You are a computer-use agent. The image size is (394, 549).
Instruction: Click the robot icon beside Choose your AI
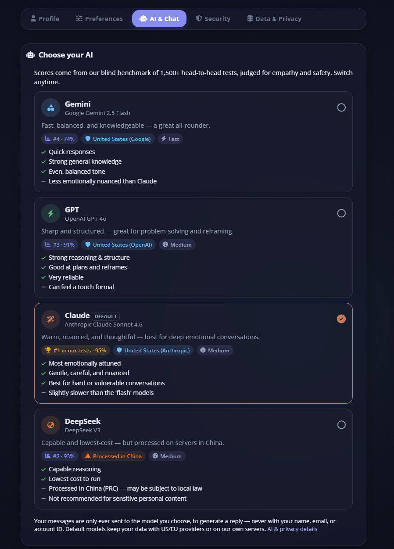coord(30,55)
